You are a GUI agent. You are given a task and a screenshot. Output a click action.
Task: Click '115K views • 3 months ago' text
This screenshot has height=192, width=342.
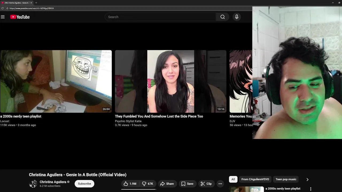click(x=18, y=125)
